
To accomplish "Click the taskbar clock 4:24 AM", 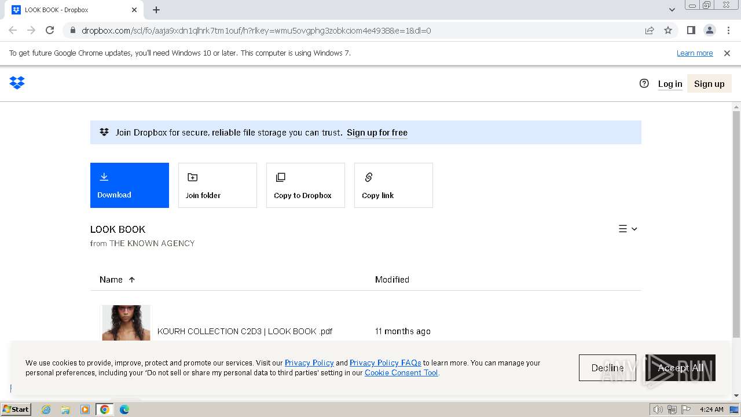I will [x=711, y=409].
